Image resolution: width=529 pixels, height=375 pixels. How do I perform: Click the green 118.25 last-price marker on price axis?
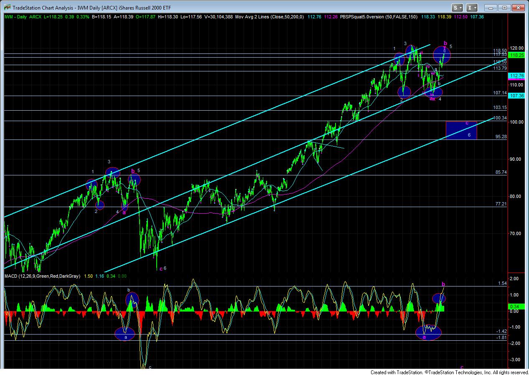click(x=517, y=55)
